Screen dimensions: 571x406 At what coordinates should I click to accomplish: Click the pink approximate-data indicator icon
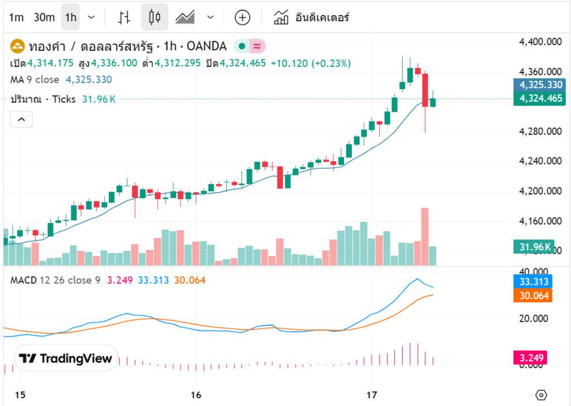click(x=258, y=46)
